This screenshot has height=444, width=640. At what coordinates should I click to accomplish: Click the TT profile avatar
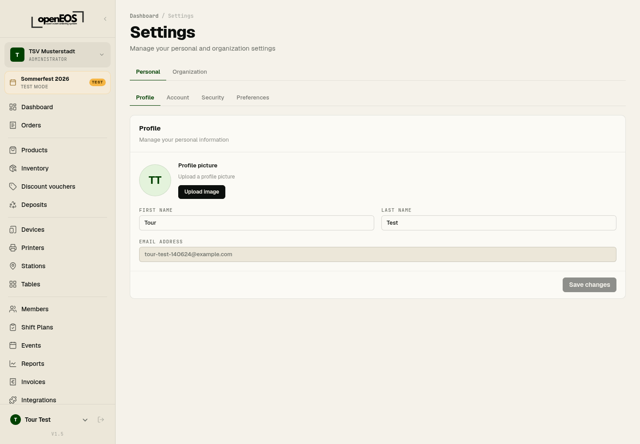pos(155,180)
